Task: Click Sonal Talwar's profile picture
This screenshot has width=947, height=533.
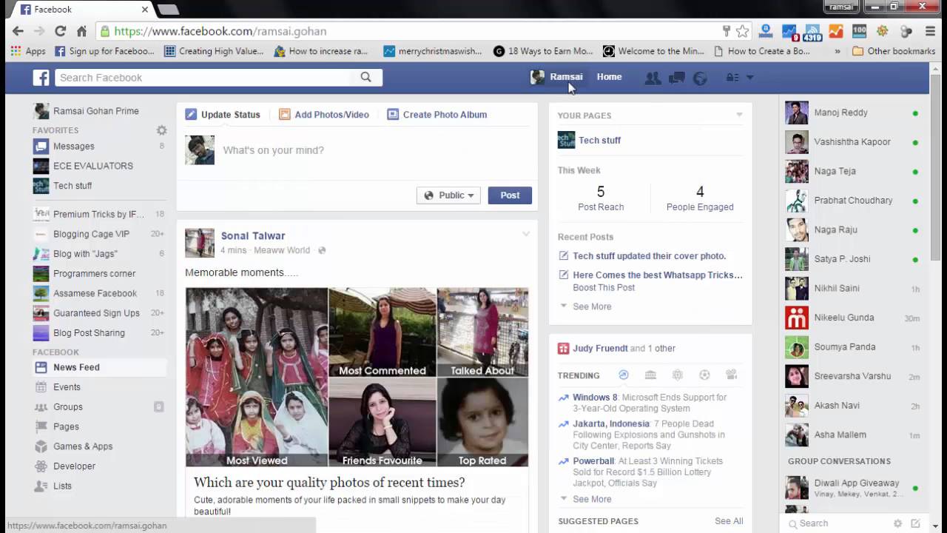Action: tap(200, 243)
